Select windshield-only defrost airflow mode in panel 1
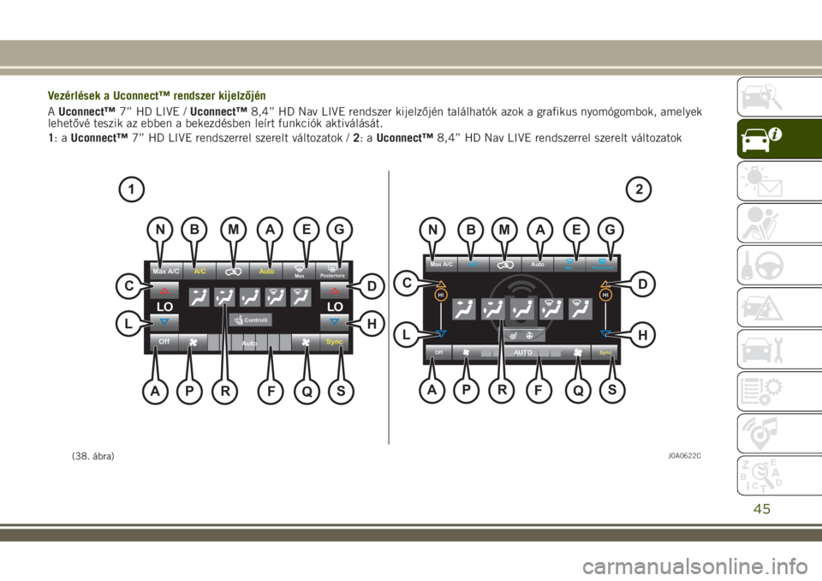The height and width of the screenshot is (581, 822). [x=301, y=297]
